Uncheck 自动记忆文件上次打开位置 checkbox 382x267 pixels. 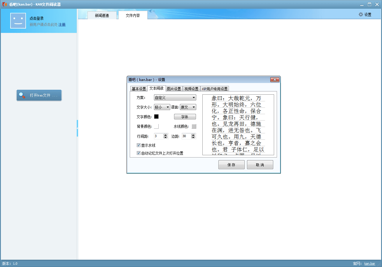pyautogui.click(x=139, y=153)
